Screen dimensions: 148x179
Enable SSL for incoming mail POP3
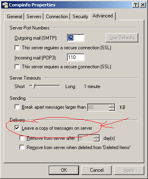pyautogui.click(x=17, y=67)
